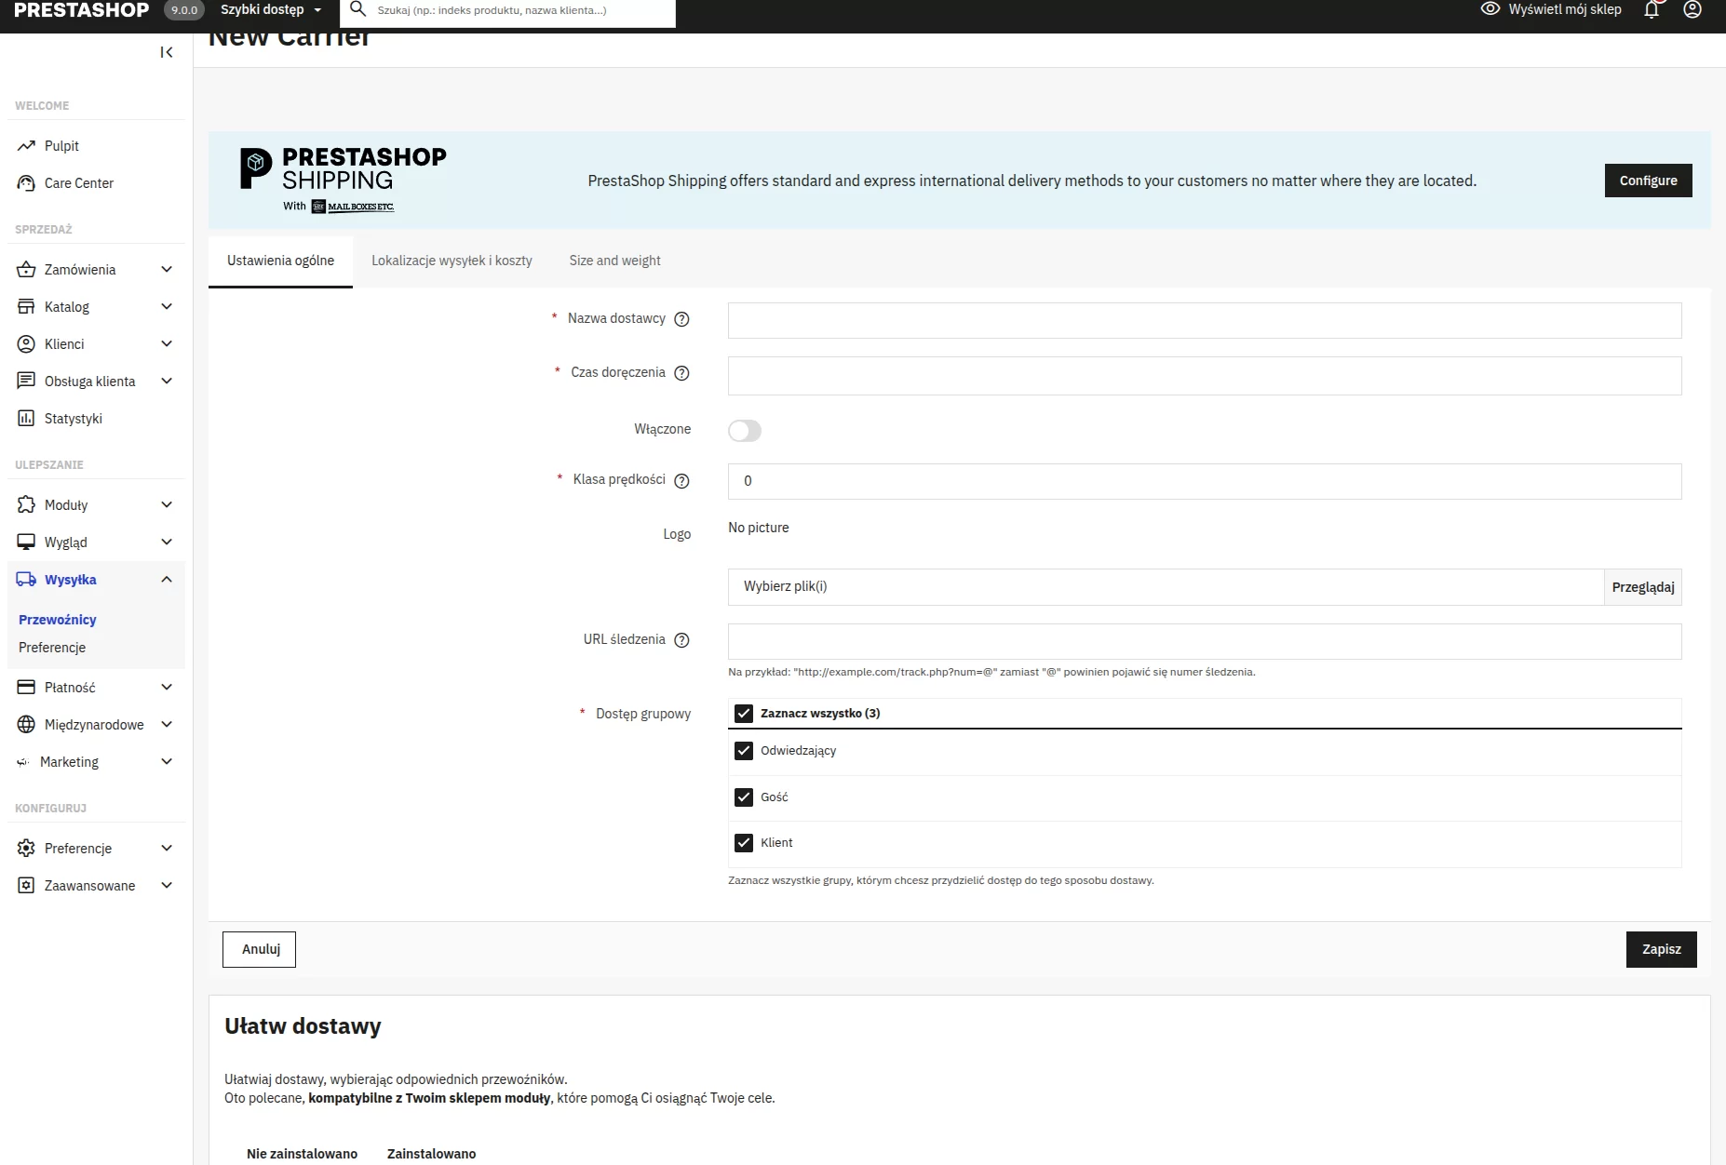
Task: Click the notifications bell icon
Action: [1652, 10]
